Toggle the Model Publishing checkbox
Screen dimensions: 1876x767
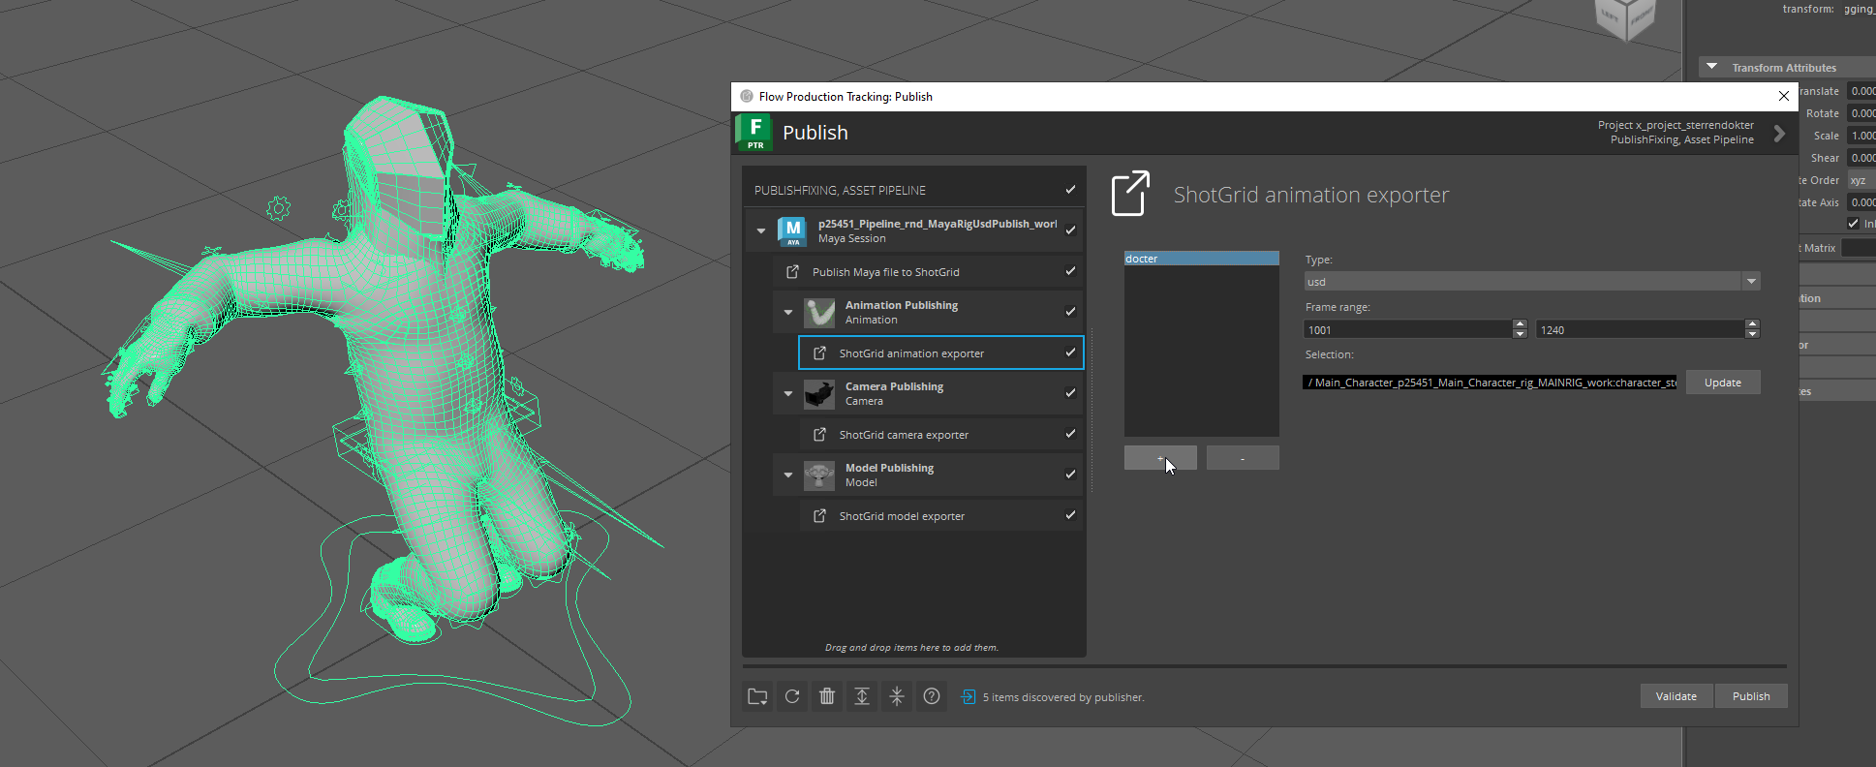click(x=1070, y=475)
